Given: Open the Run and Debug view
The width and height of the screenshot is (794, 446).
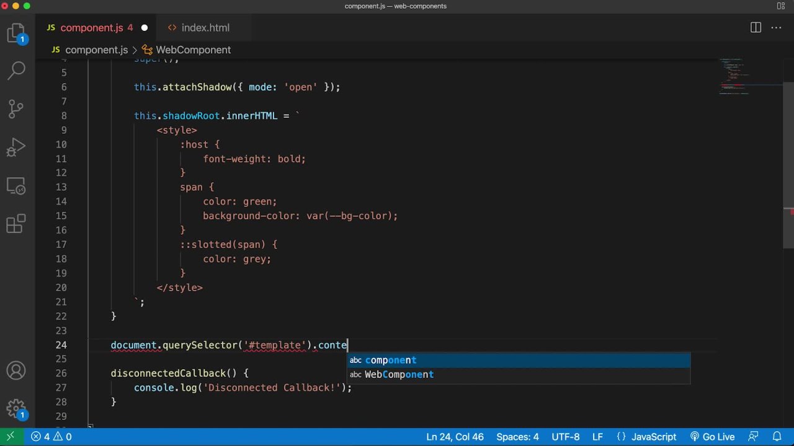Looking at the screenshot, I should tap(16, 147).
